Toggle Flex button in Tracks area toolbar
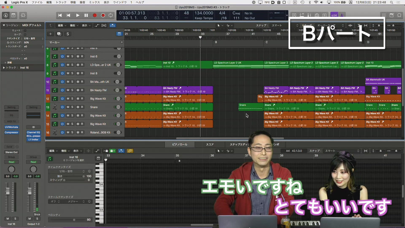405x228 pixels. pos(104,25)
